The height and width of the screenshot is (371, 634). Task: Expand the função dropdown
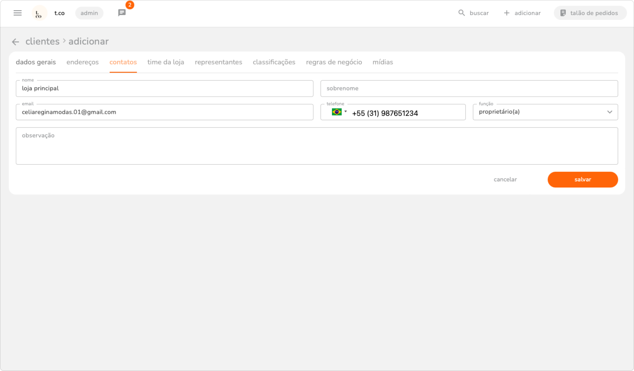pos(609,112)
